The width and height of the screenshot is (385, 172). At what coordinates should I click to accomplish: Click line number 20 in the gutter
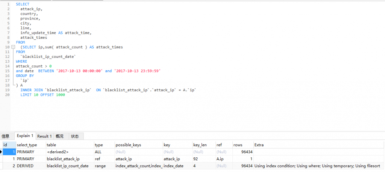8,95
